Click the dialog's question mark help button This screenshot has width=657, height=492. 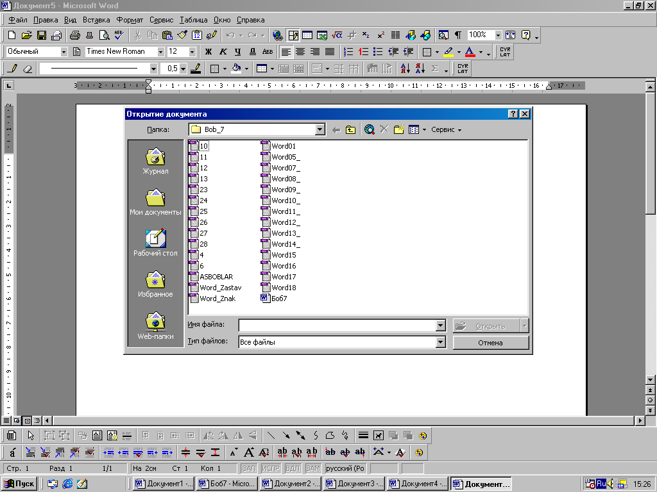coord(513,114)
